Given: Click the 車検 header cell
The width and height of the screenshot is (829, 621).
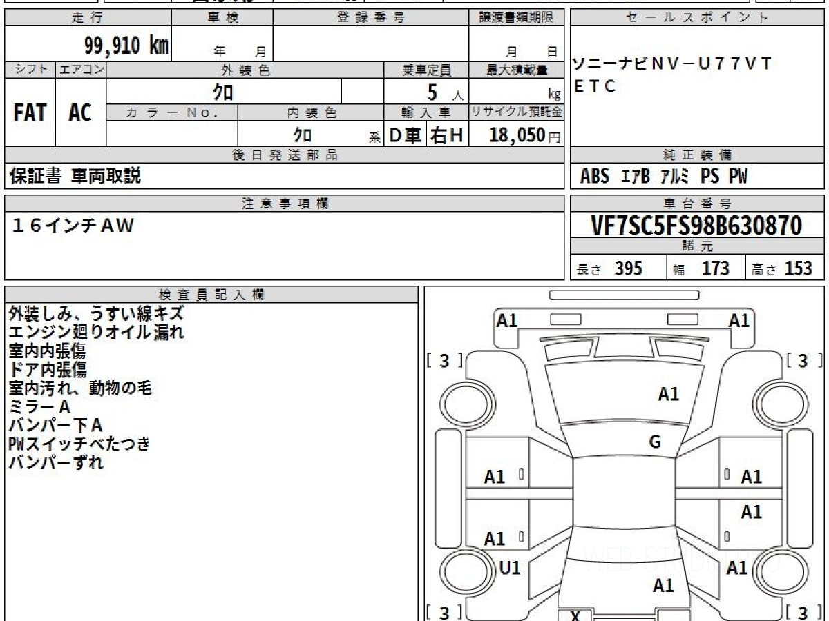Looking at the screenshot, I should [x=222, y=18].
